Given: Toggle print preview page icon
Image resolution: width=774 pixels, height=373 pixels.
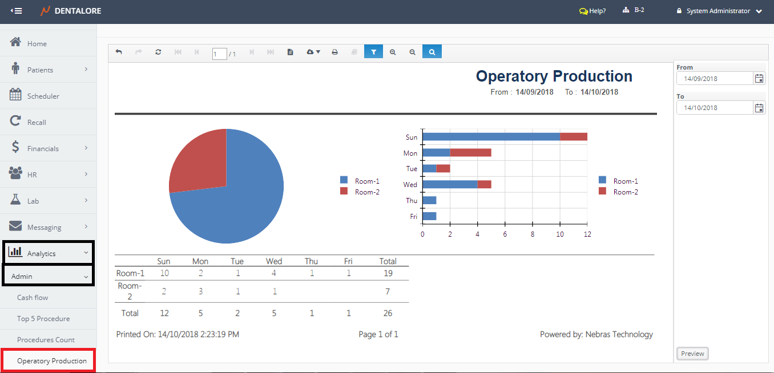Looking at the screenshot, I should (290, 52).
